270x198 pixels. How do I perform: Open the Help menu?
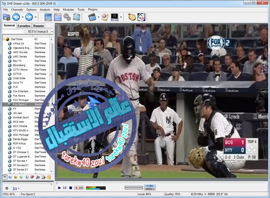[x=56, y=10]
